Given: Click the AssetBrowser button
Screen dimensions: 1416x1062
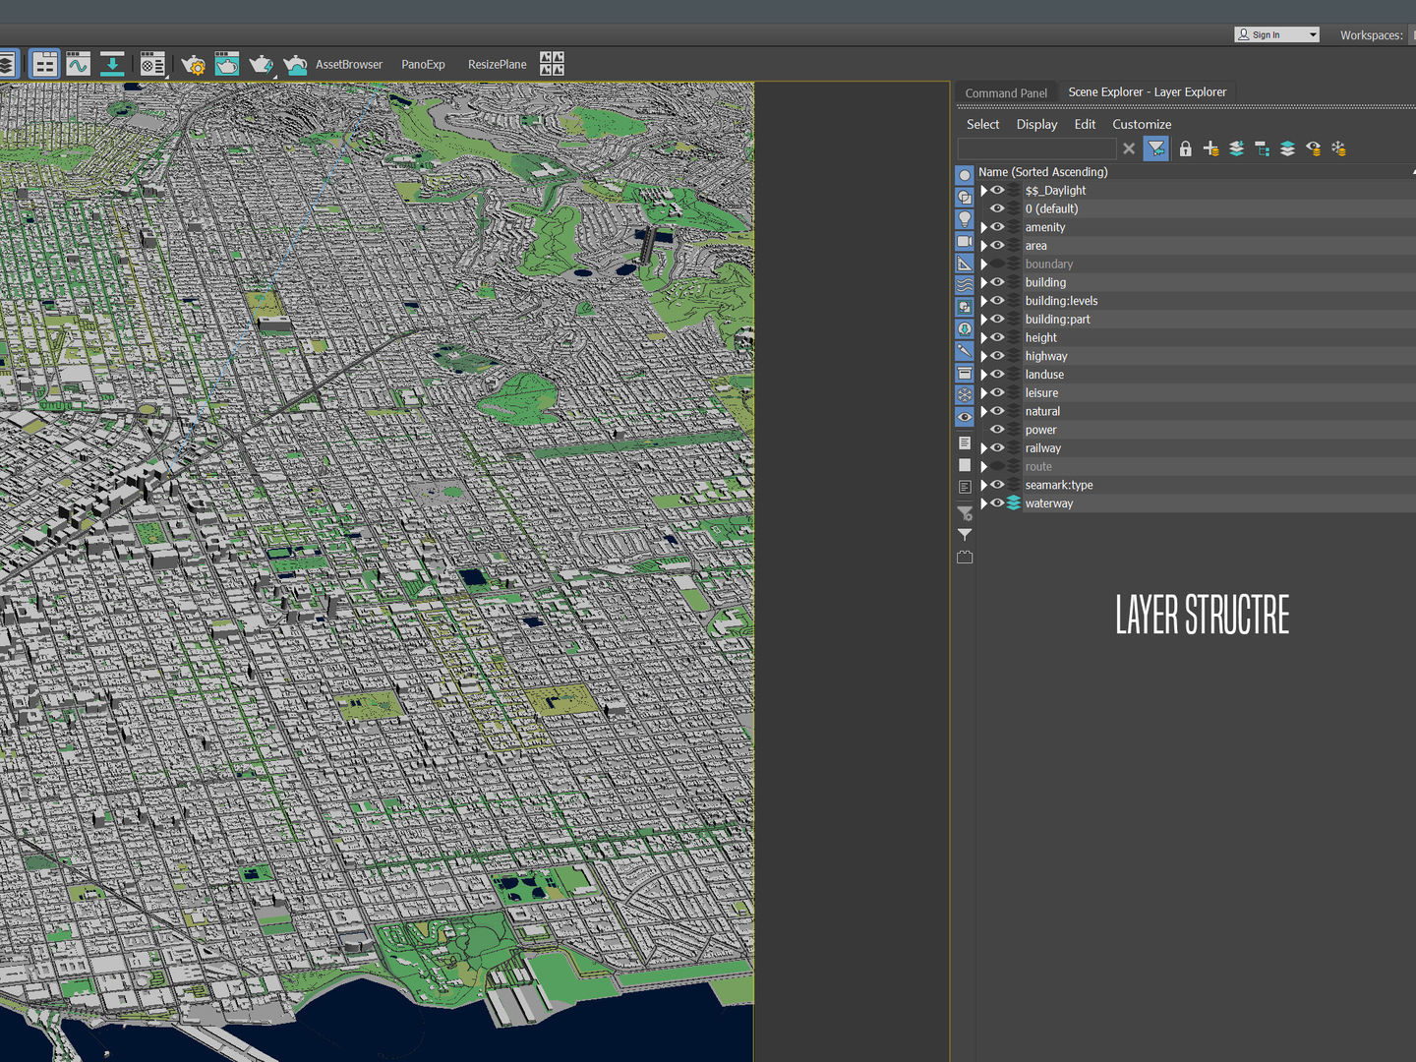Looking at the screenshot, I should tap(349, 64).
